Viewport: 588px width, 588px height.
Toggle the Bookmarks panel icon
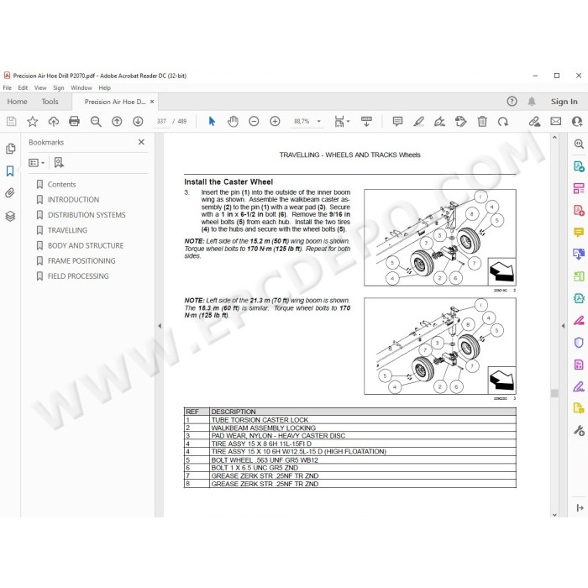coord(10,171)
